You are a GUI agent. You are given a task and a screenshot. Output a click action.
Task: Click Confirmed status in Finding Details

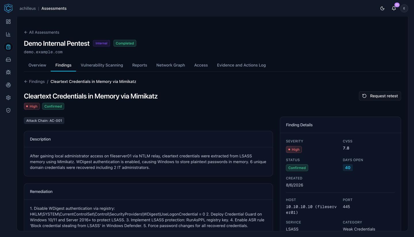(x=297, y=168)
